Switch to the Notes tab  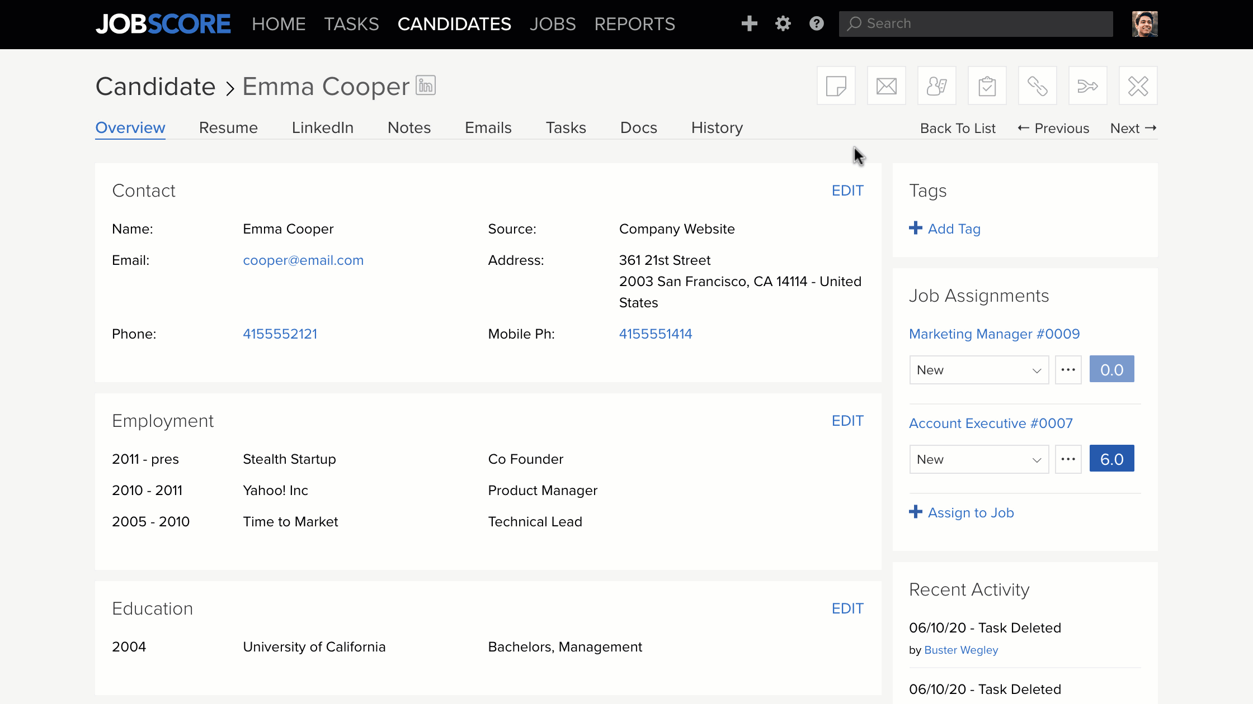click(409, 127)
